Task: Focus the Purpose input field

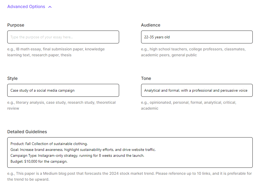Action: click(63, 37)
